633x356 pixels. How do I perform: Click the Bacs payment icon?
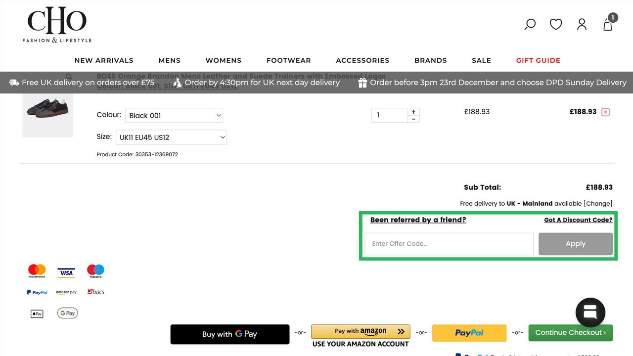tap(95, 292)
